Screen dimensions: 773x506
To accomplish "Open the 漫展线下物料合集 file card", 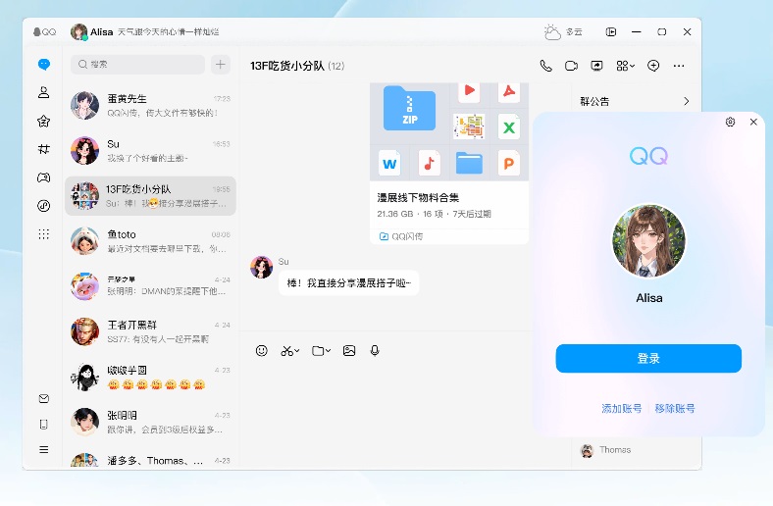I will pos(449,204).
